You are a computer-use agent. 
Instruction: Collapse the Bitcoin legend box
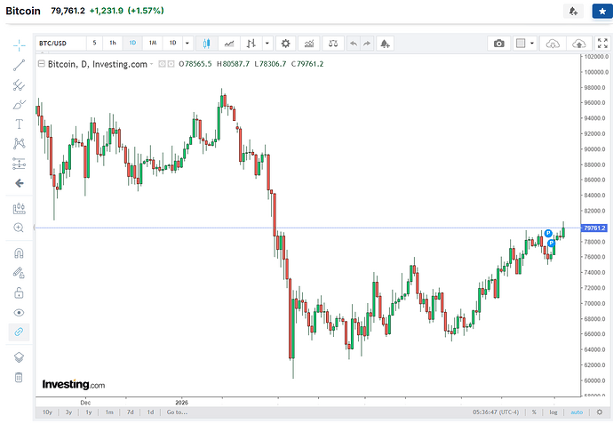click(x=42, y=63)
